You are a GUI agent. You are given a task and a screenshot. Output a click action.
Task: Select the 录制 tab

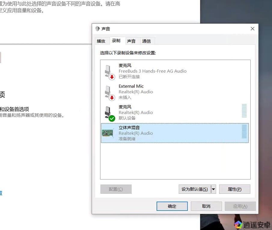[116, 40]
